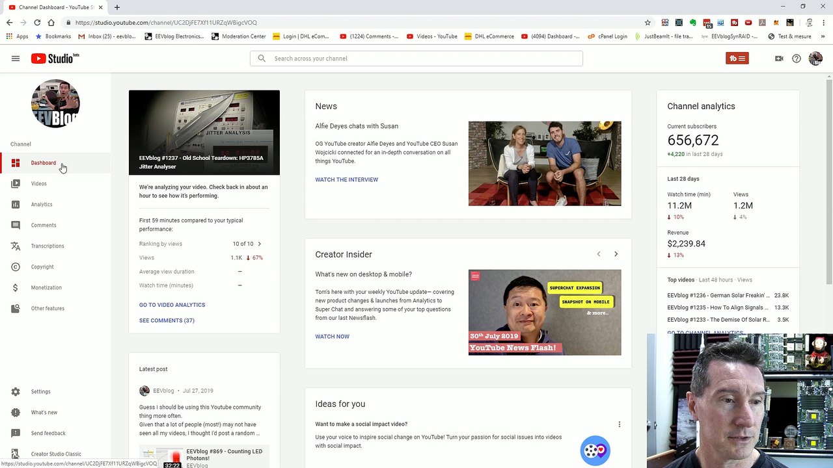Click the Comments sidebar icon
Screen dimensions: 833x468
[x=16, y=225]
